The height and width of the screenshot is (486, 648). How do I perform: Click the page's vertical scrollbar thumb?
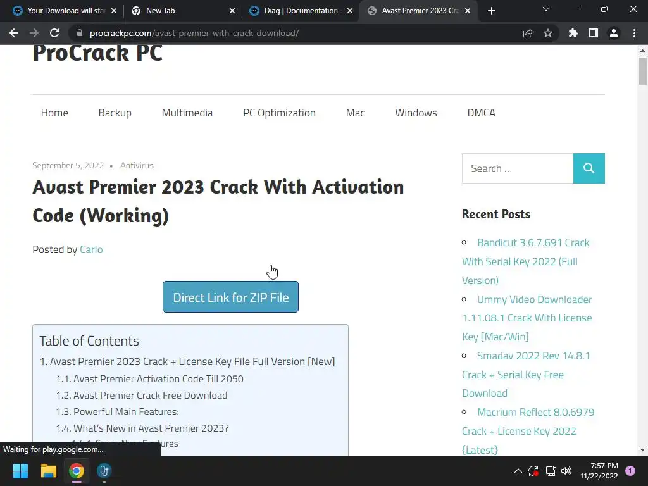[642, 71]
